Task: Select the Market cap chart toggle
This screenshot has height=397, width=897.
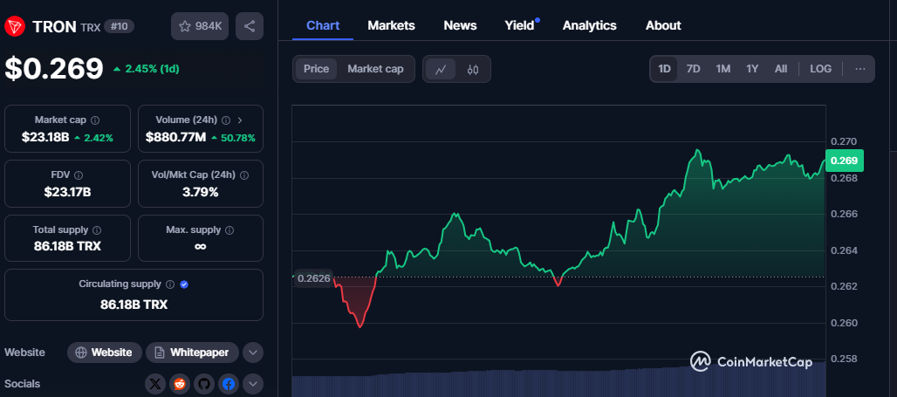Action: [375, 69]
